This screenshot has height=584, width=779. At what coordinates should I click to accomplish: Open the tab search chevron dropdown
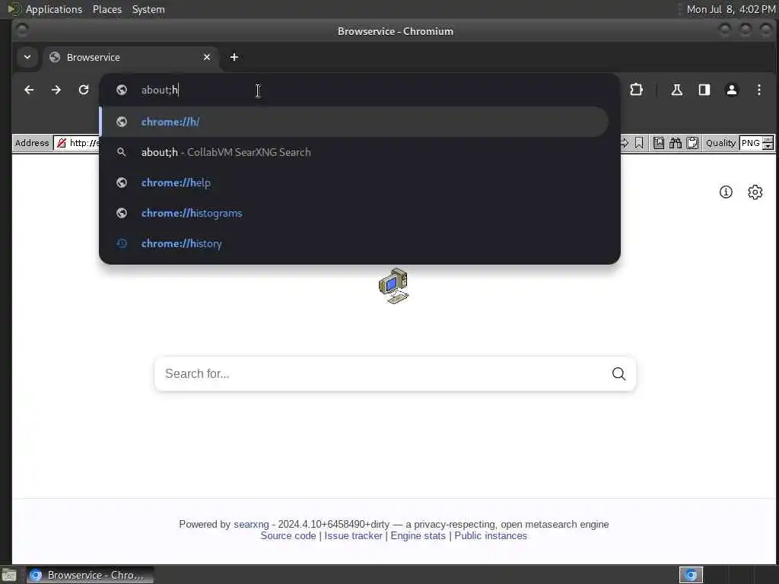(x=27, y=57)
